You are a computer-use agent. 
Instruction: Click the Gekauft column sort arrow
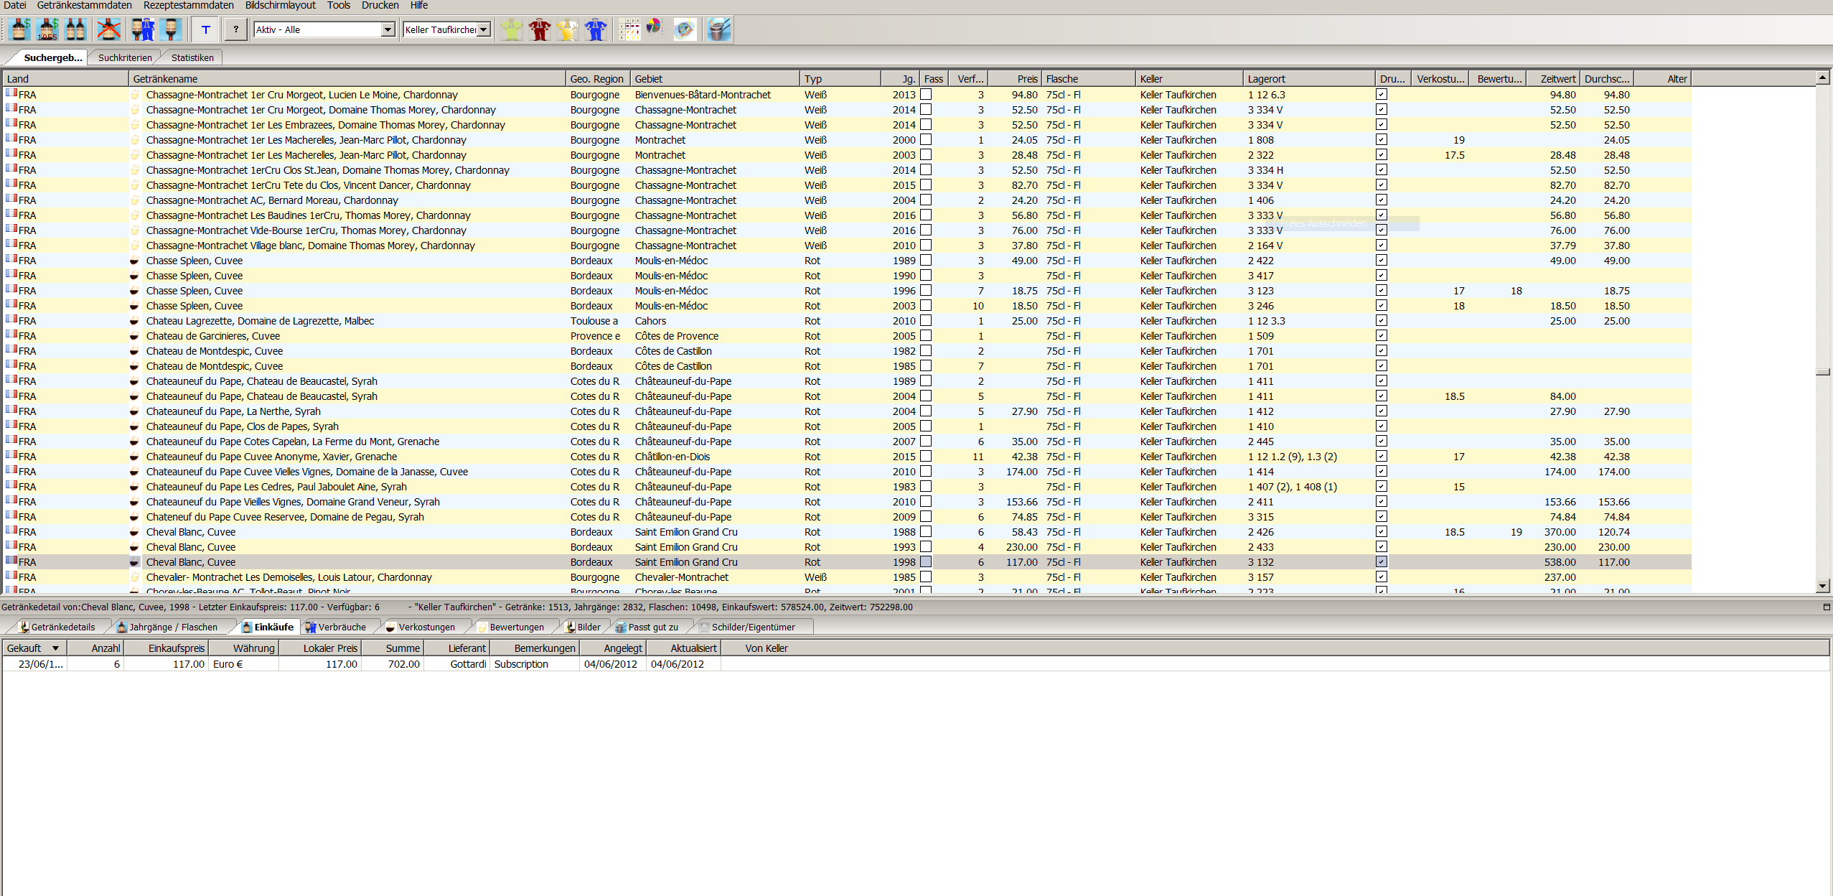(x=55, y=648)
